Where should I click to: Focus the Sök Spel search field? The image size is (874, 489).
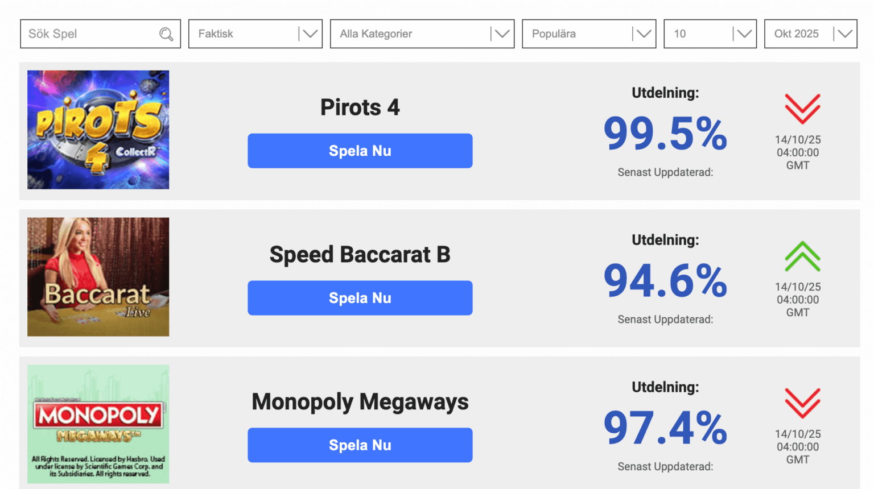click(91, 34)
